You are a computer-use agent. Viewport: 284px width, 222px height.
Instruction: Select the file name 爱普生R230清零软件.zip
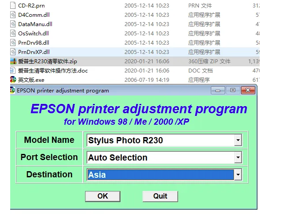pos(47,61)
